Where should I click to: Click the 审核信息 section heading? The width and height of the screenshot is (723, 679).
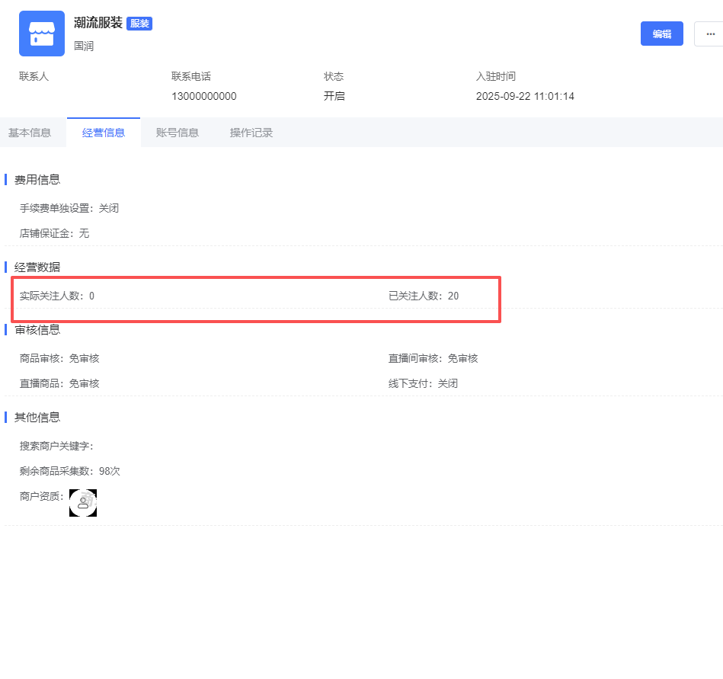click(37, 330)
